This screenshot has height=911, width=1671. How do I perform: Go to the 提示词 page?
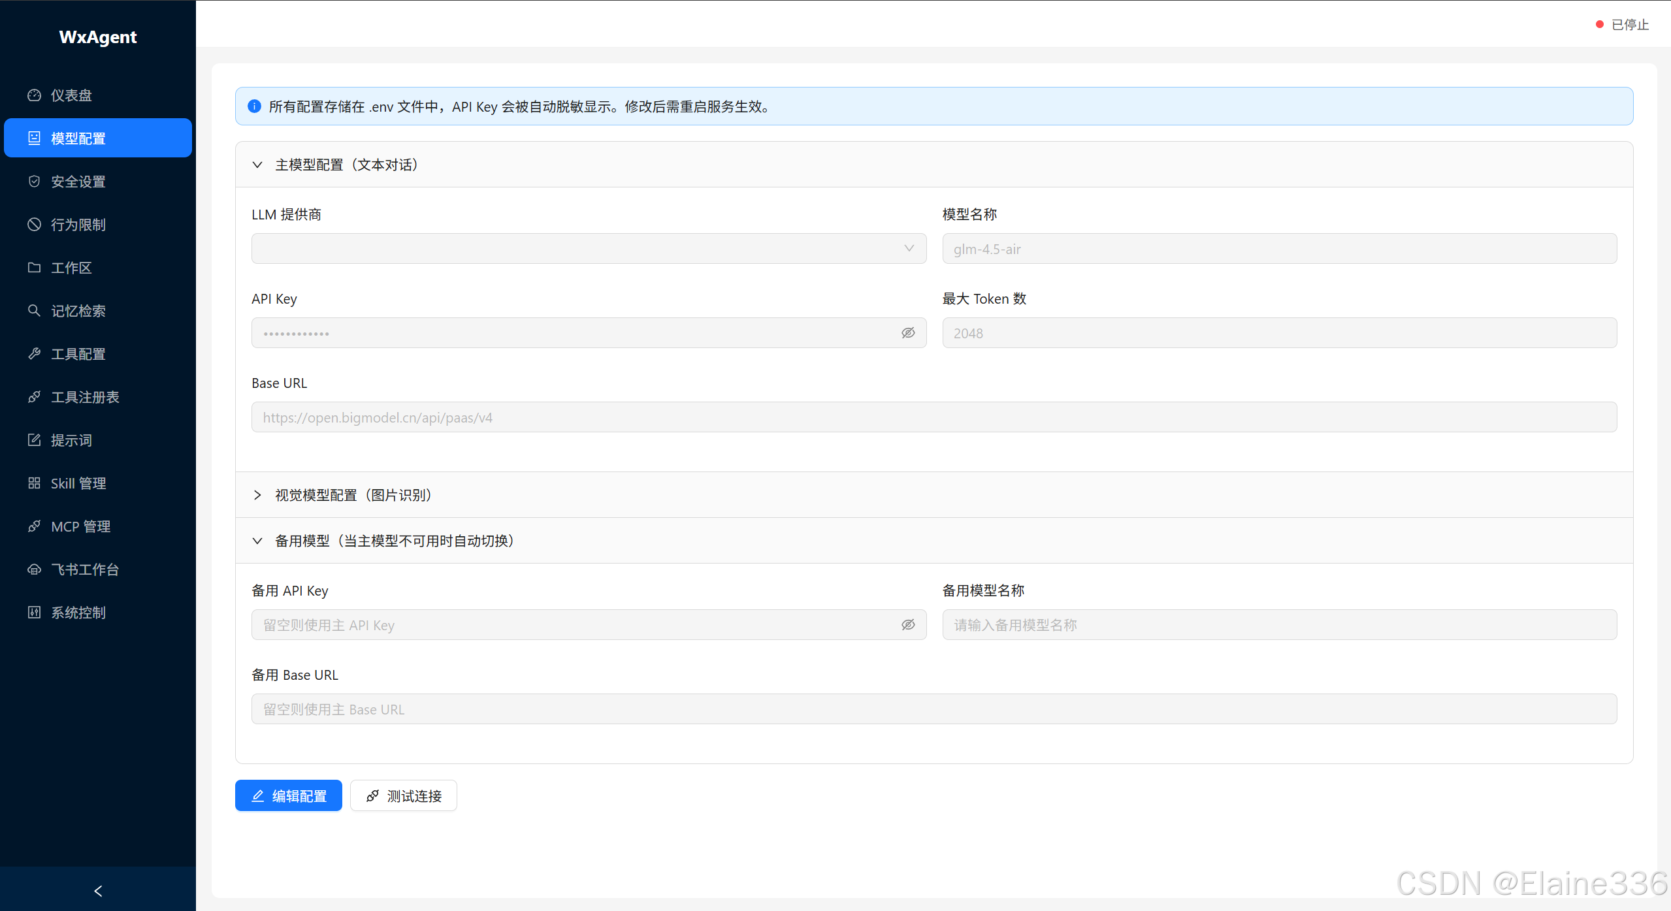coord(98,440)
